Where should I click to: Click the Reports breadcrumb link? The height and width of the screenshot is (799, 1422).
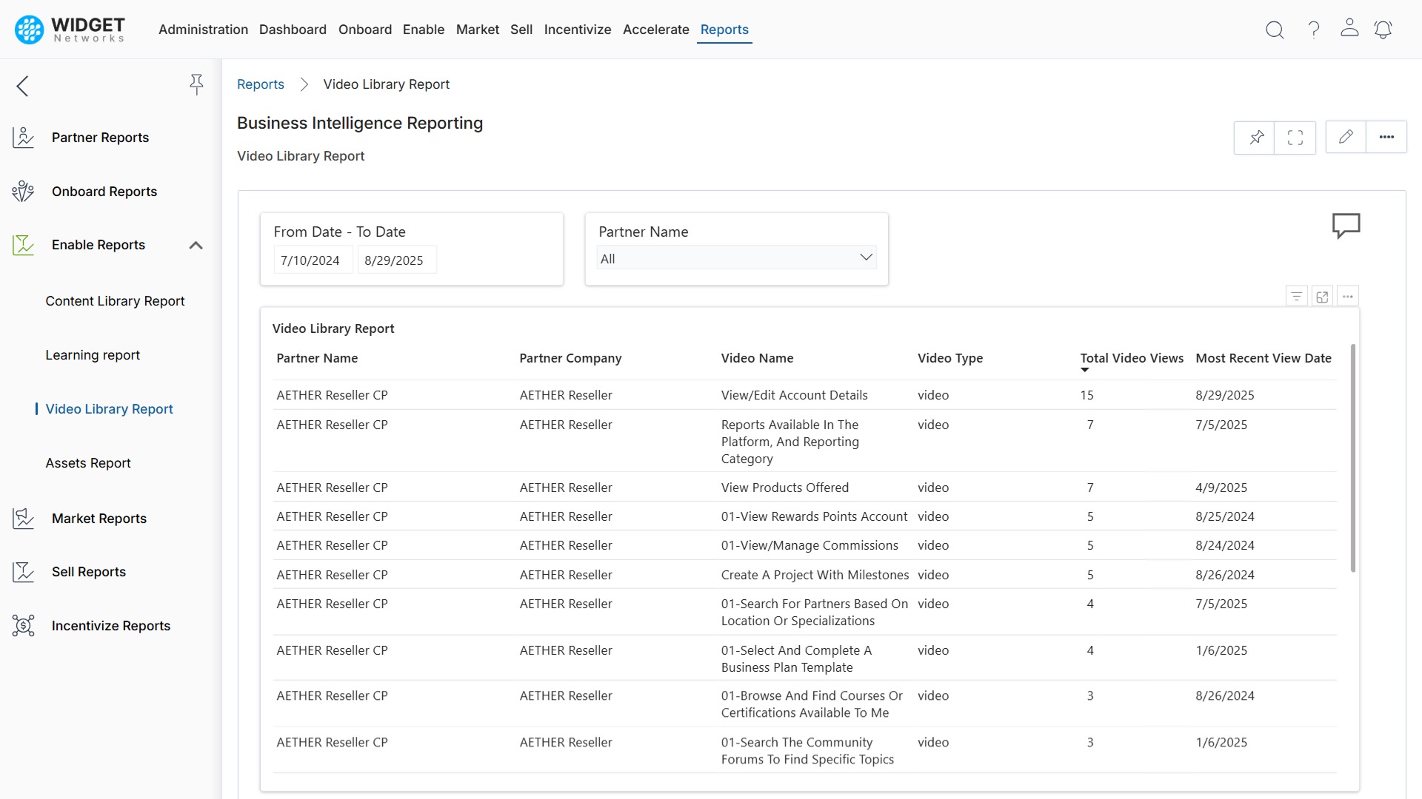260,84
